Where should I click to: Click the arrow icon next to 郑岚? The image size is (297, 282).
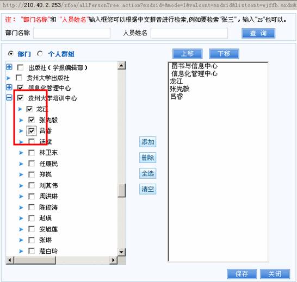click(21, 174)
